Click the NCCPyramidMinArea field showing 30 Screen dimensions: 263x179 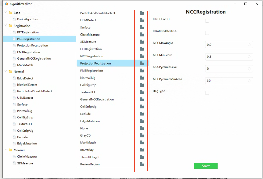(x=229, y=81)
